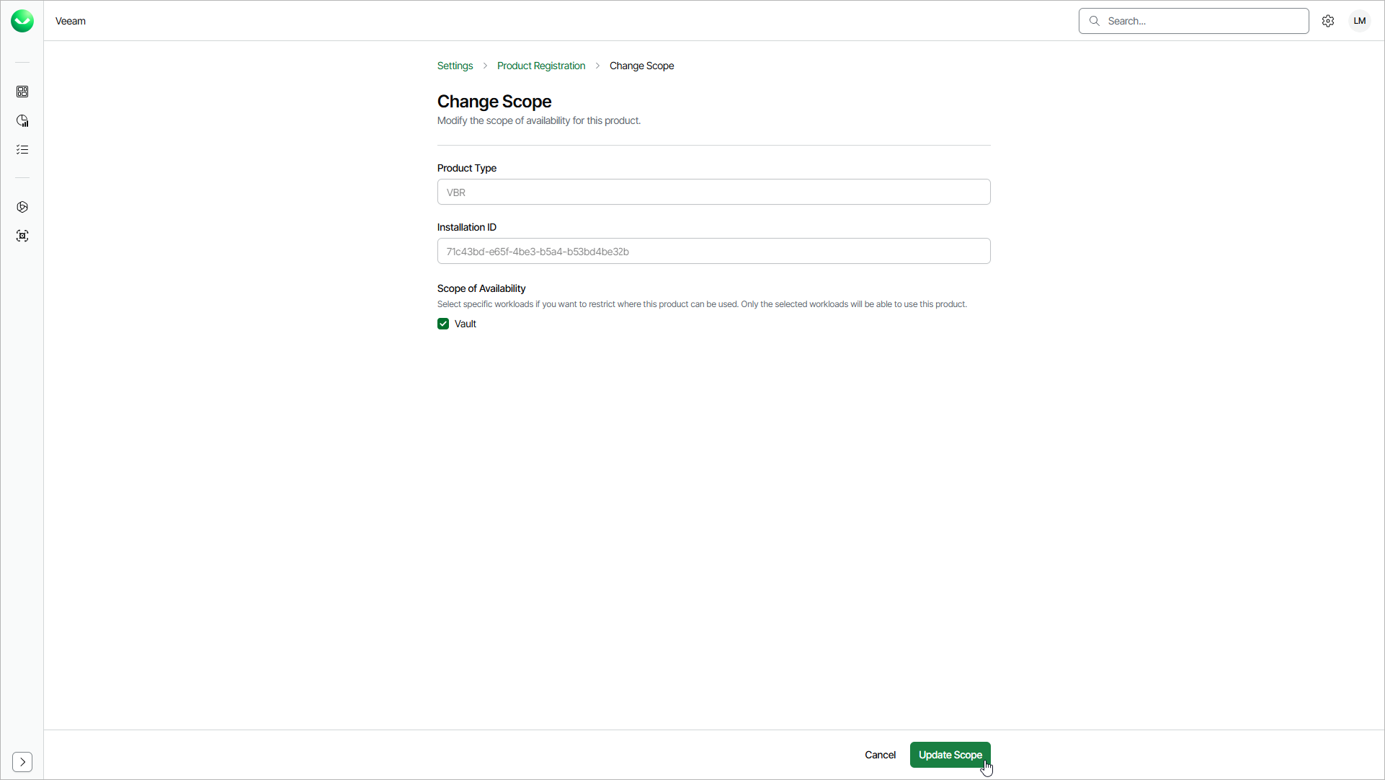
Task: Click Update Scope button
Action: (950, 755)
